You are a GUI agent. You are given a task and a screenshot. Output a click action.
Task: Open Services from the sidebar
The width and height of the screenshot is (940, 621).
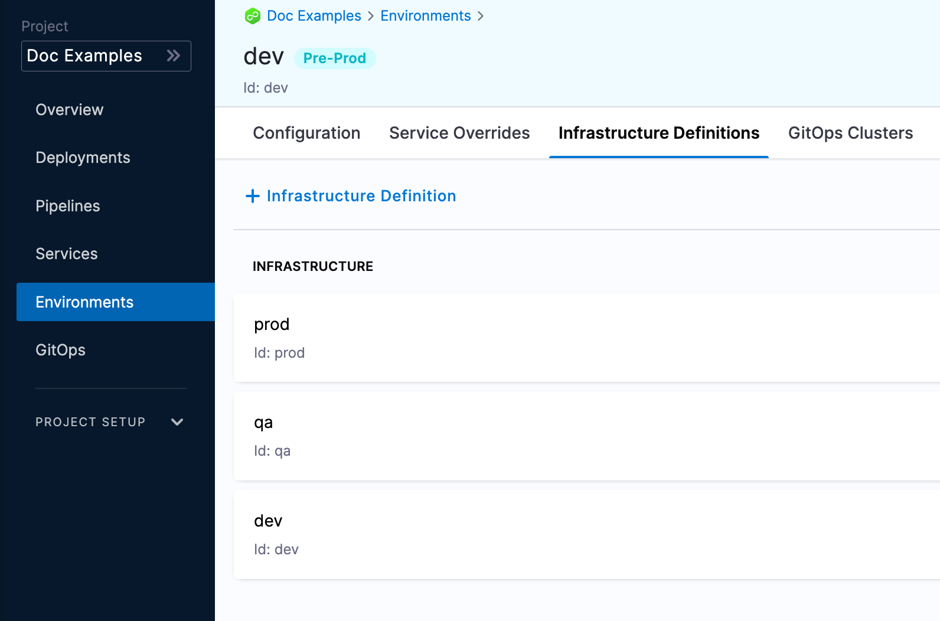[x=67, y=254]
